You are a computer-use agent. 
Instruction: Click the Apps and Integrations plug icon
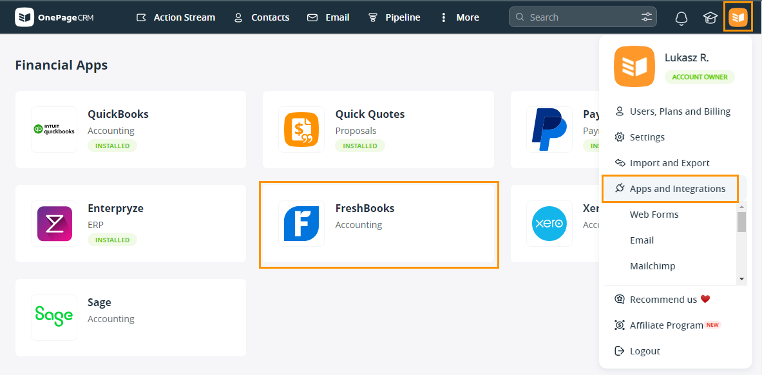(619, 188)
